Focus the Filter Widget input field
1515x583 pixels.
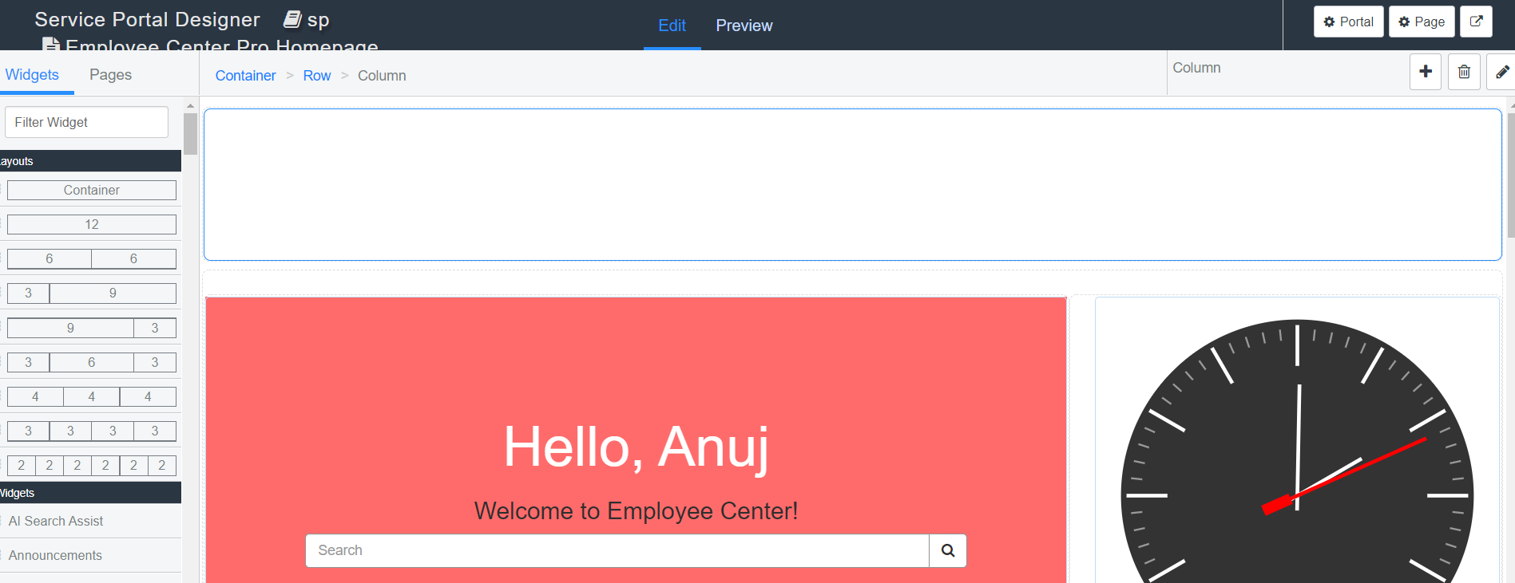(86, 122)
